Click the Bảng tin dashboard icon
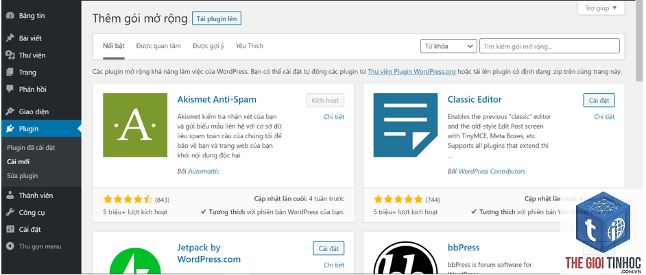This screenshot has height=275, width=646. [x=10, y=16]
